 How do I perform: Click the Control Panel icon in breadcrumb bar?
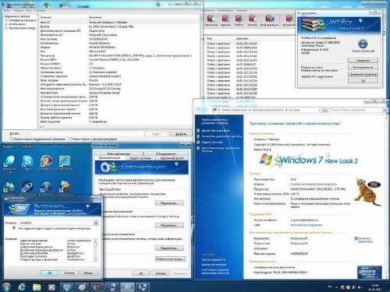[x=214, y=110]
